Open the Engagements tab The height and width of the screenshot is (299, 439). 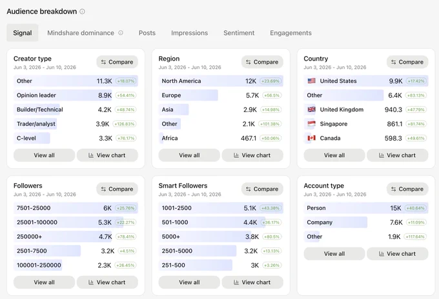coord(291,33)
